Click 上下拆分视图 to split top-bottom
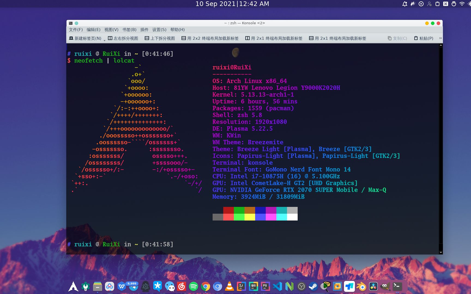Image resolution: width=471 pixels, height=294 pixels. coord(160,38)
